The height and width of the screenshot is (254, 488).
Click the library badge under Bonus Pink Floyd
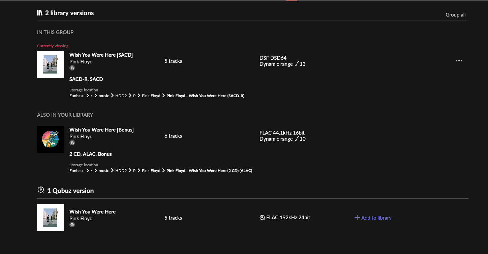pyautogui.click(x=72, y=143)
